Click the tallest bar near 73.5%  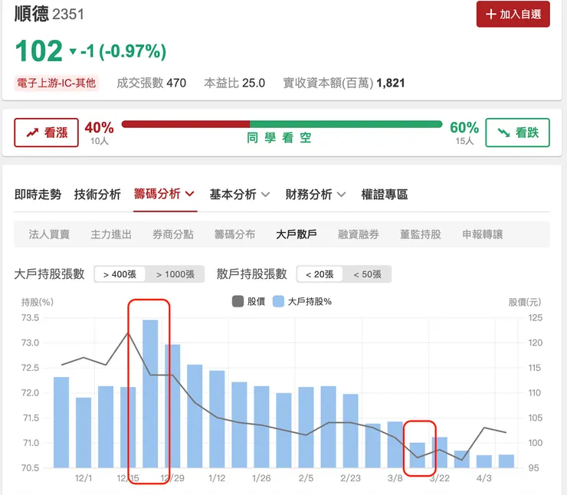(x=150, y=394)
